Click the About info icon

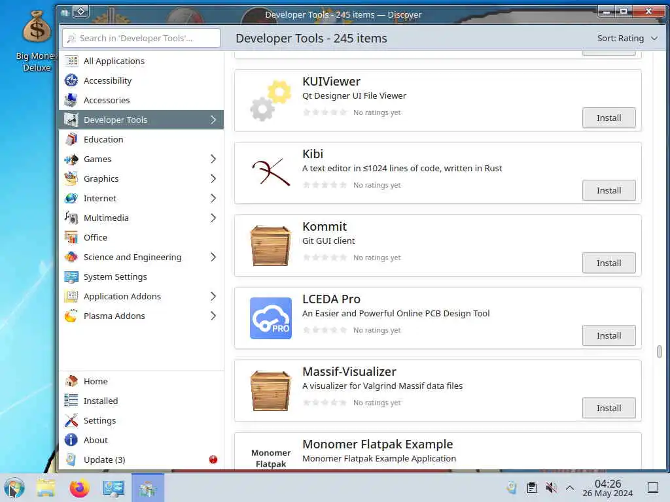71,440
